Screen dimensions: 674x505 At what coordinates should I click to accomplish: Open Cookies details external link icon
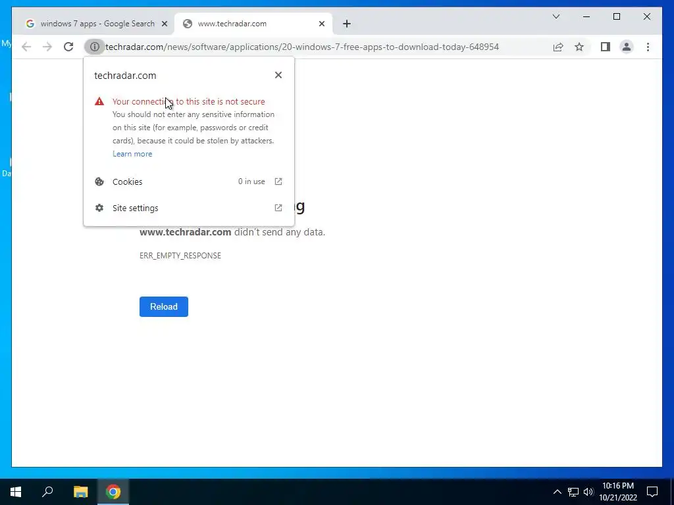(278, 181)
